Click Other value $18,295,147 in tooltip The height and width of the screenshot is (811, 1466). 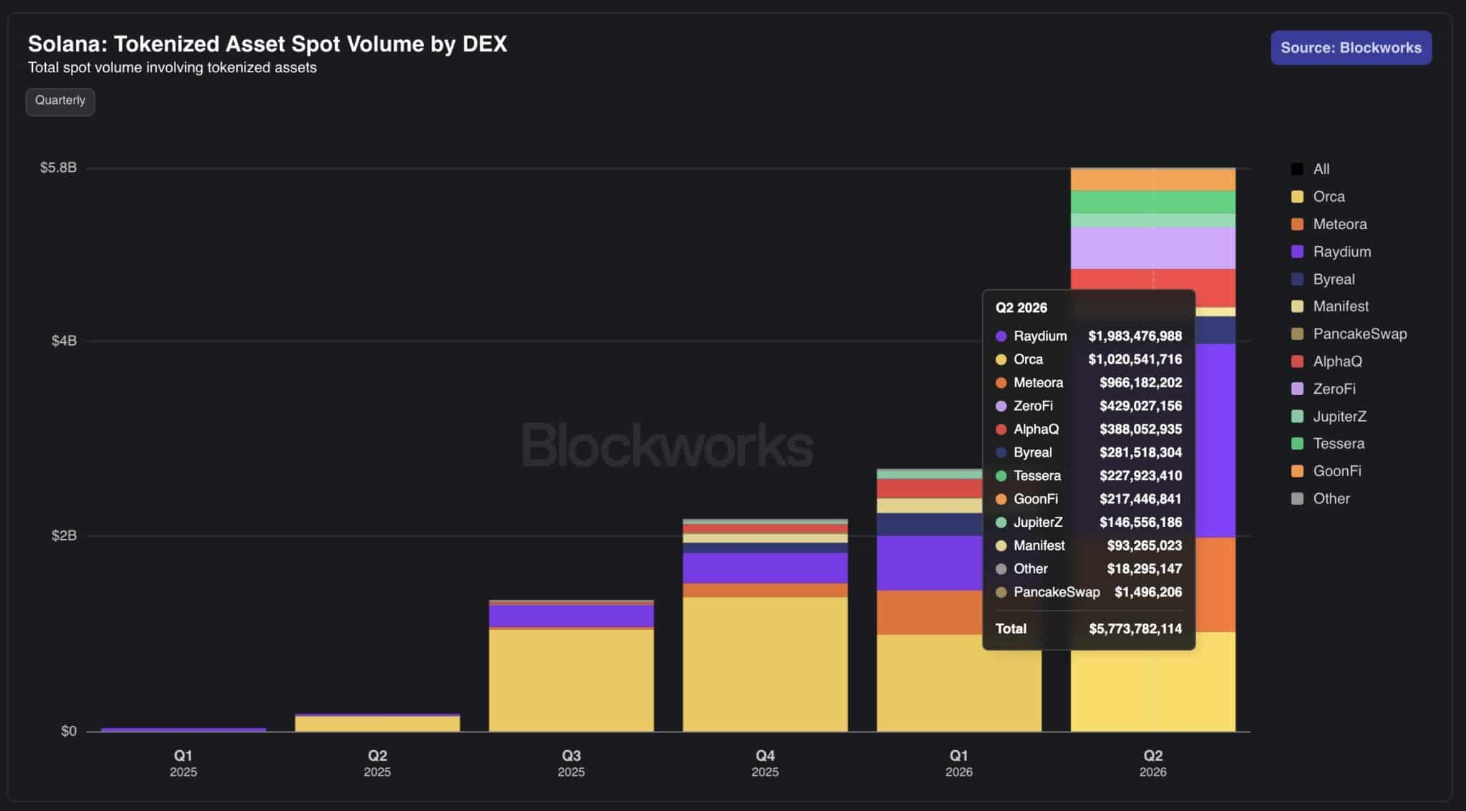tap(1144, 569)
